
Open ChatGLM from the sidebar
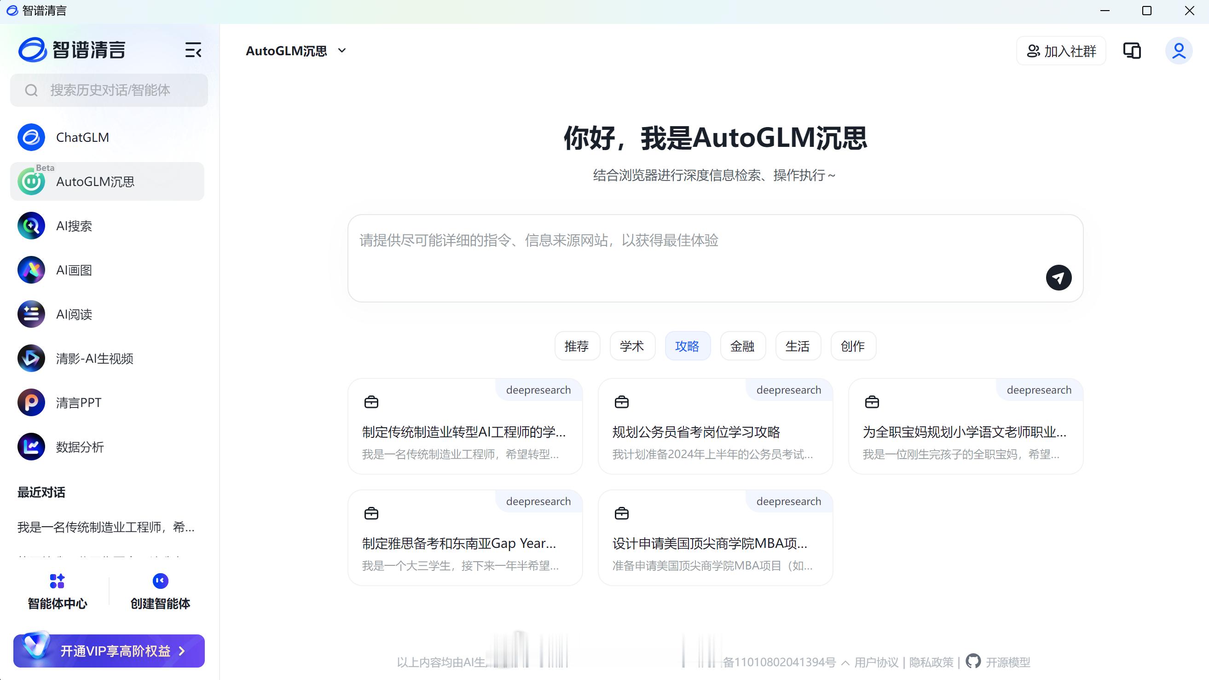(x=107, y=137)
